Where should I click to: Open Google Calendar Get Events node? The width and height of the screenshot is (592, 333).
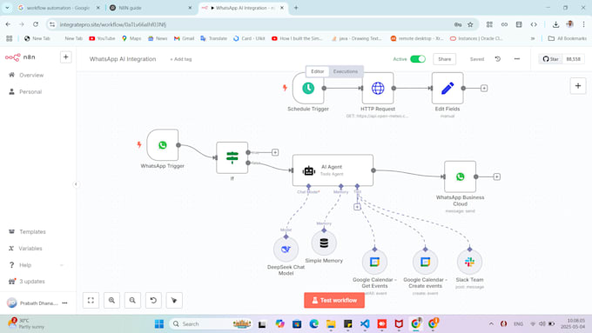pos(374,262)
